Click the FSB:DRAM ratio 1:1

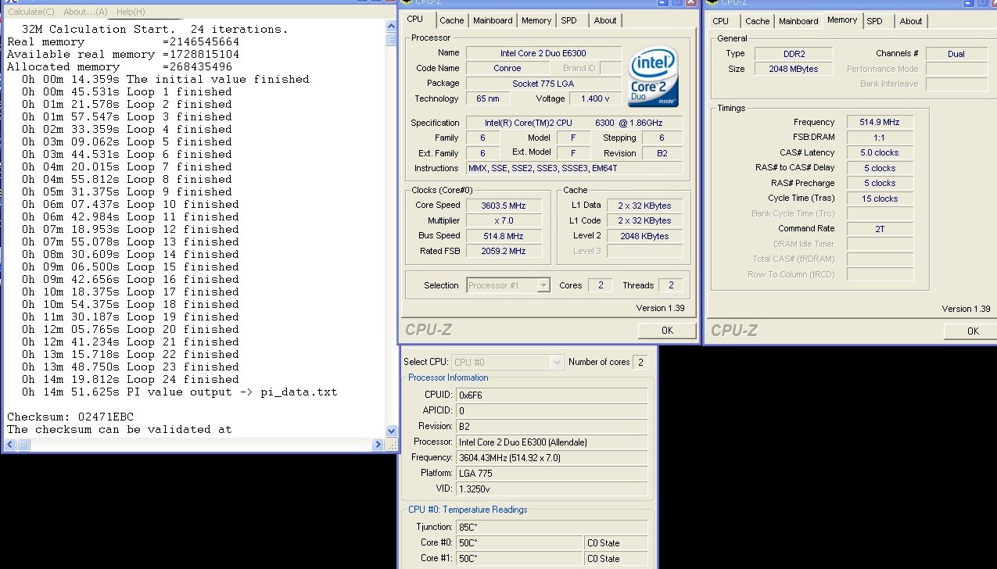[x=880, y=138]
